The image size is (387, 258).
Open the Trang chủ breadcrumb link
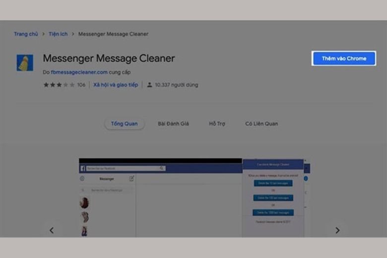point(26,34)
